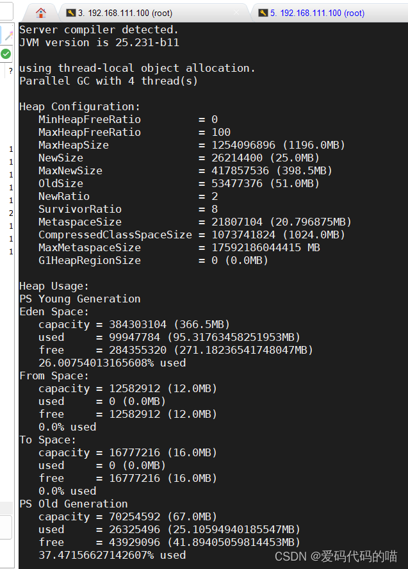Select the magic wand icon in left sidebar
The height and width of the screenshot is (569, 408).
pos(8,35)
